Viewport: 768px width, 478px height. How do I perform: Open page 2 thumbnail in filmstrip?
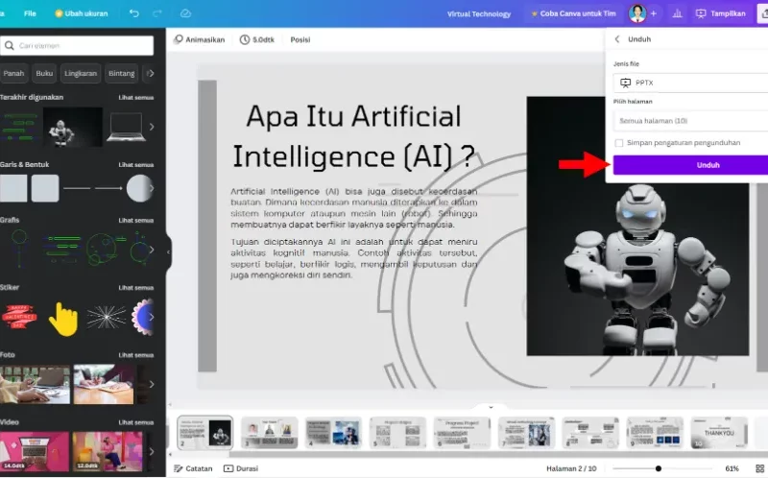pyautogui.click(x=204, y=433)
